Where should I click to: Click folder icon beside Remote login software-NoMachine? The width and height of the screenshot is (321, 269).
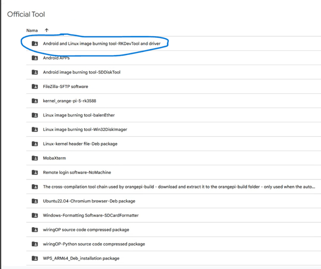(x=35, y=172)
